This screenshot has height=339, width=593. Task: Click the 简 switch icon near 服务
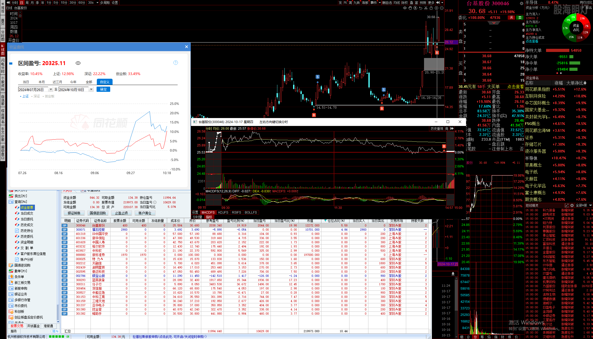click(55, 331)
